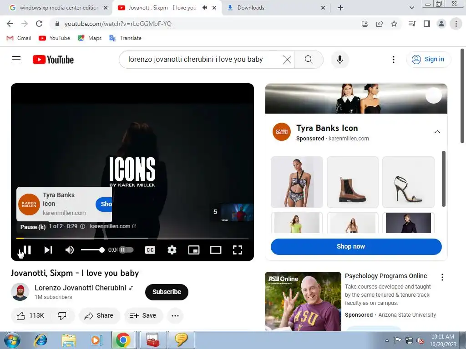466x349 pixels.
Task: Open Chrome media controls icon
Action: (x=412, y=24)
